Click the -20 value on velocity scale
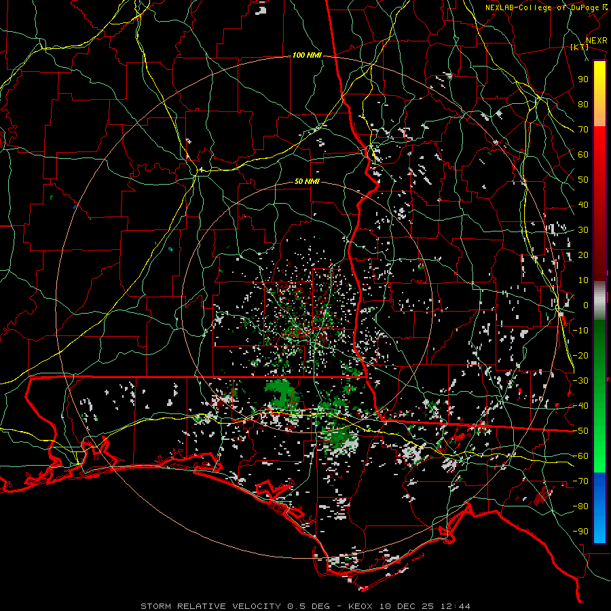The image size is (611, 611). point(580,355)
